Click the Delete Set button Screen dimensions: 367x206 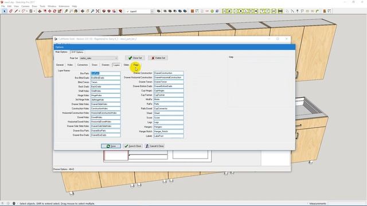tap(158, 58)
